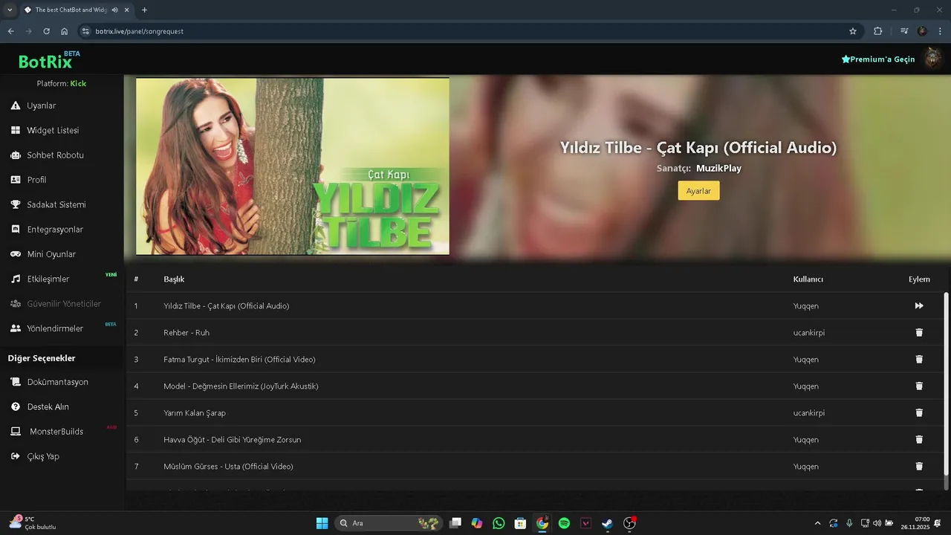Bookmark this page with star icon
This screenshot has height=535, width=951.
853,31
